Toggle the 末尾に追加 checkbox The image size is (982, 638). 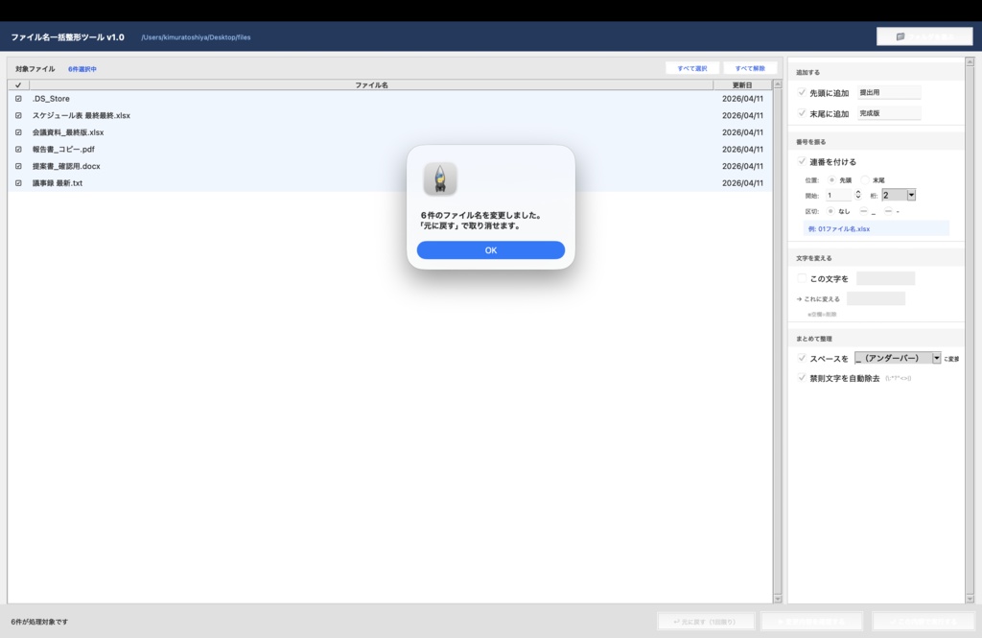click(x=801, y=112)
